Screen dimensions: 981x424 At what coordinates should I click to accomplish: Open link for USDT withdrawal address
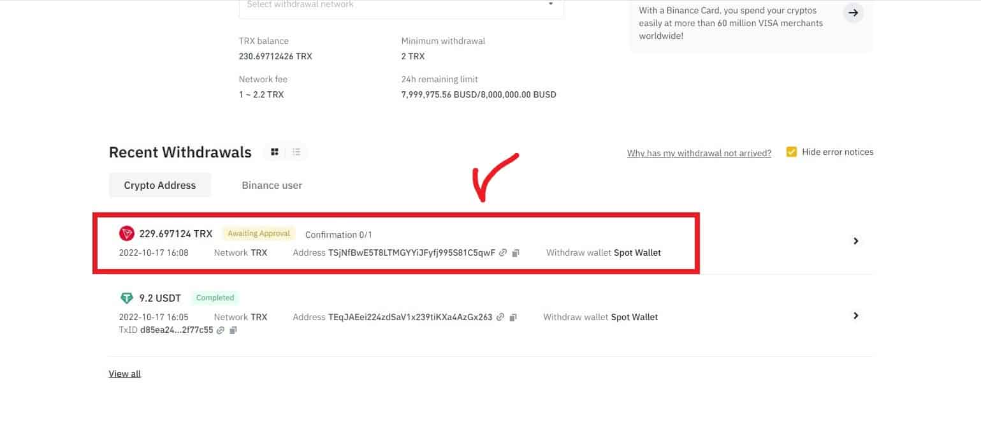(x=500, y=317)
